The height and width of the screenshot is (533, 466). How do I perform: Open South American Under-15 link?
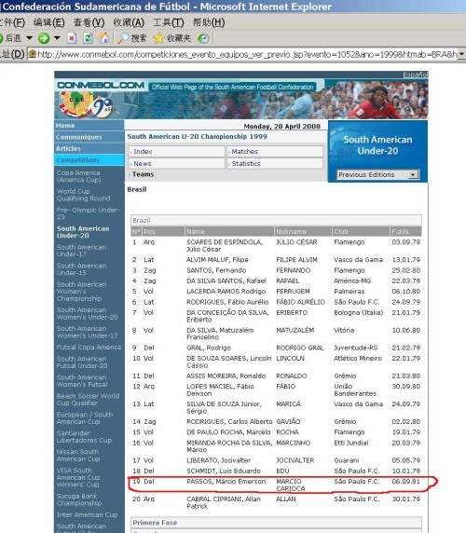pos(82,269)
